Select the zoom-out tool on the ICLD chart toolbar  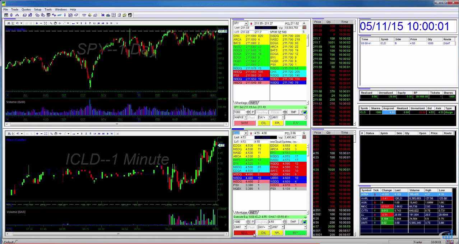[41, 134]
